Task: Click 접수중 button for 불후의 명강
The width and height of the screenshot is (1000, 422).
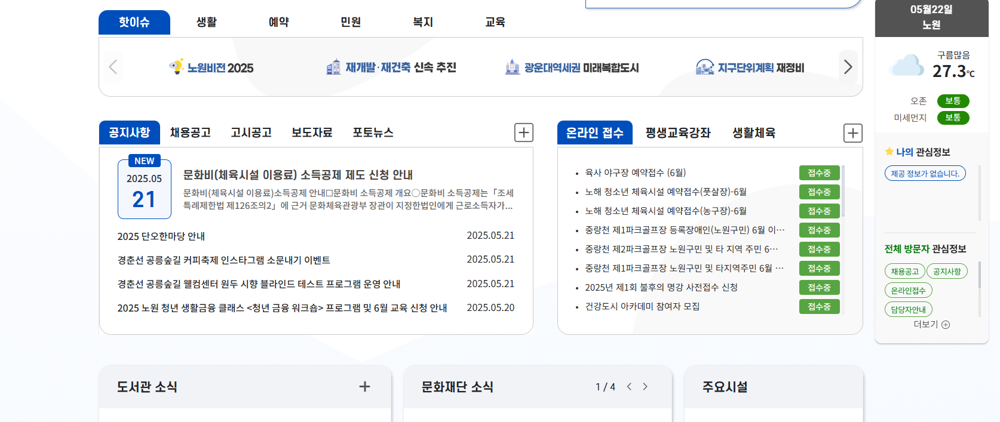Action: (820, 288)
